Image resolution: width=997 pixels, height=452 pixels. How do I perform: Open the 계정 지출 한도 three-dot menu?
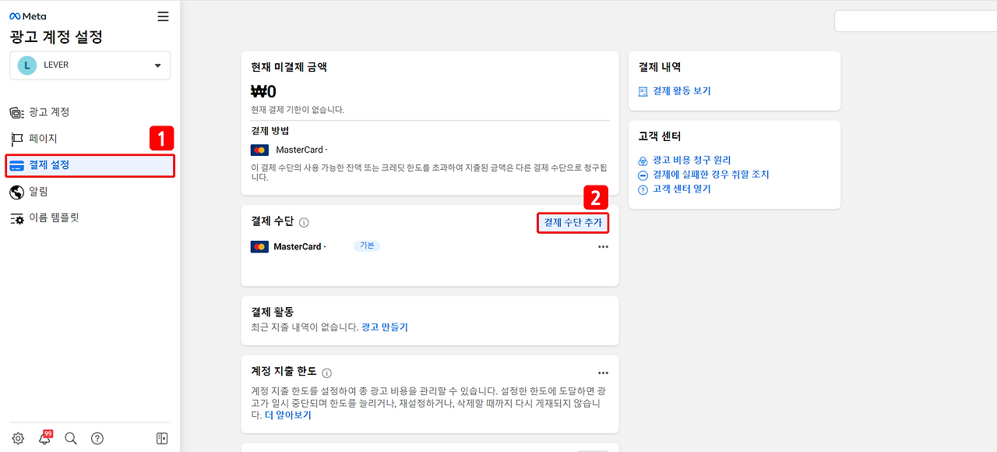point(604,372)
